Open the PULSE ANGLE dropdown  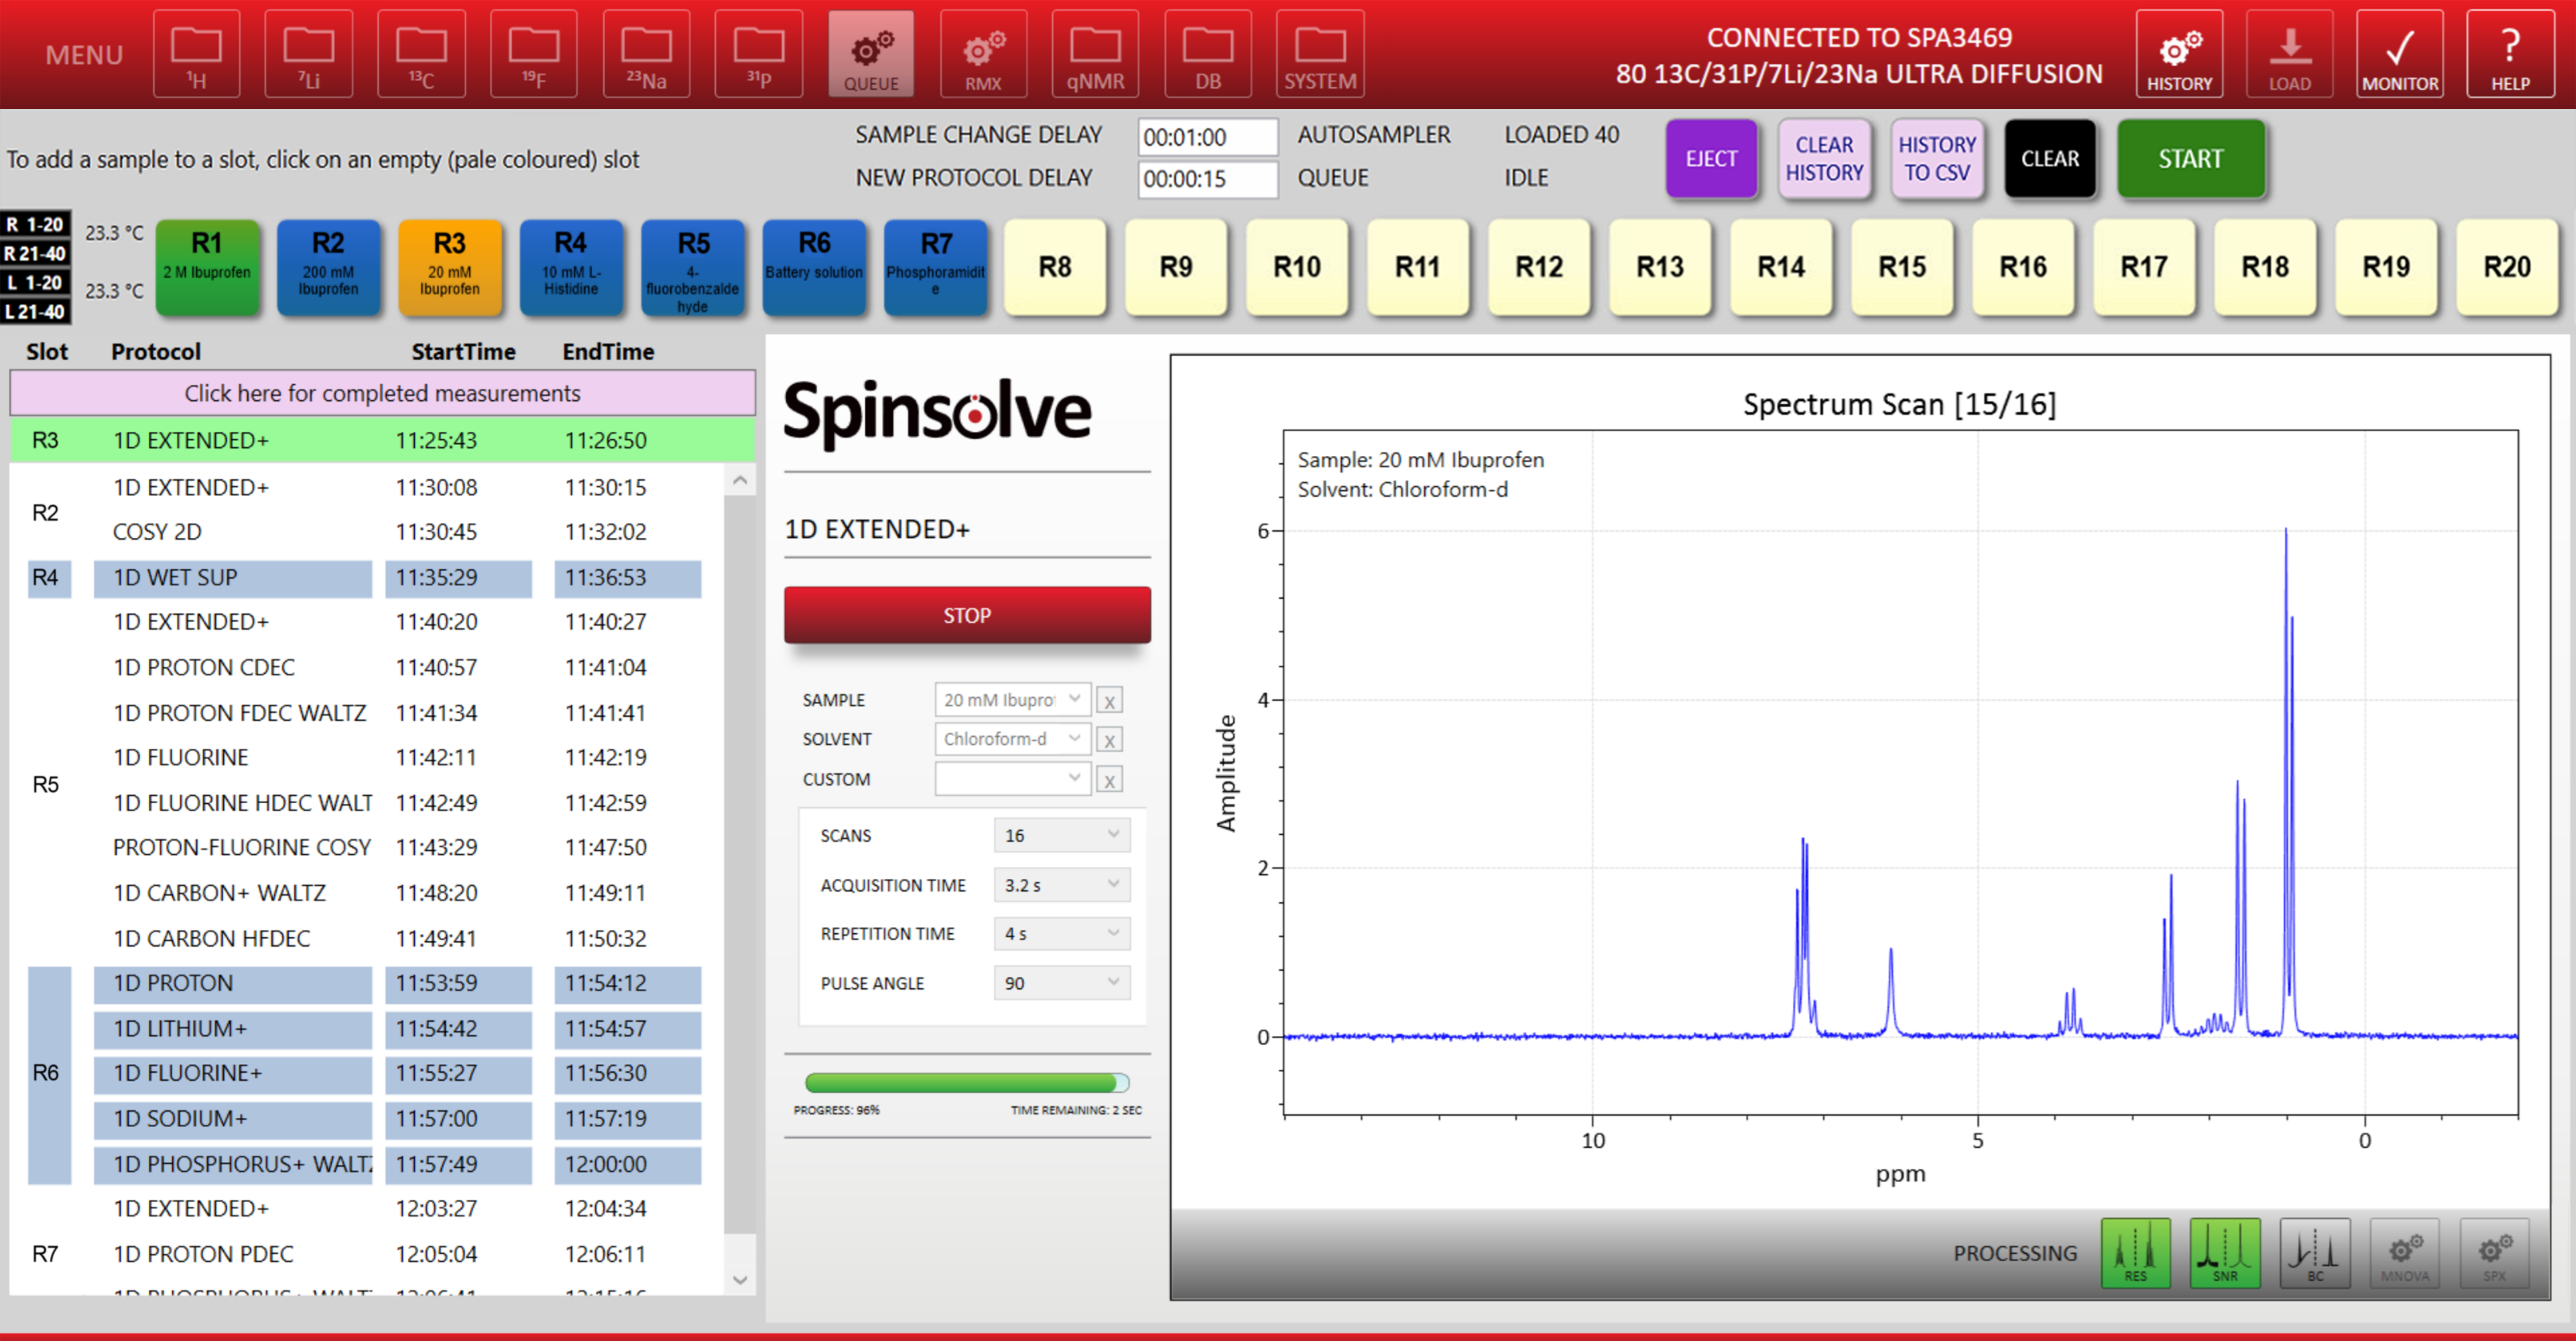click(x=1061, y=983)
